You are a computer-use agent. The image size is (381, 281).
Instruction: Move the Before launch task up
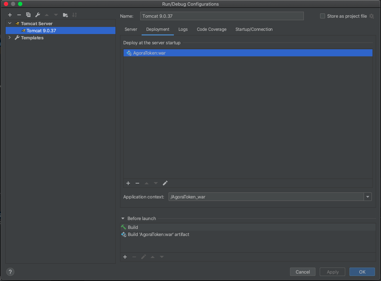pos(153,257)
